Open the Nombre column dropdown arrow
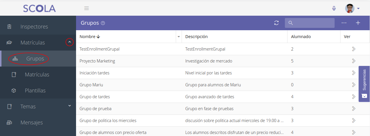Viewport: 370px width, 136px height. point(178,37)
